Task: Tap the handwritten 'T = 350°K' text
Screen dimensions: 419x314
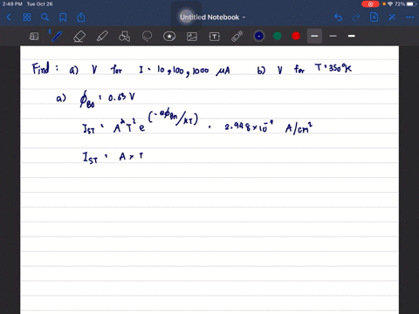Action: pos(333,68)
